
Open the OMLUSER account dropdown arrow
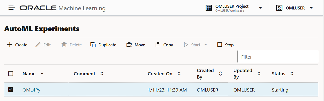[311, 8]
